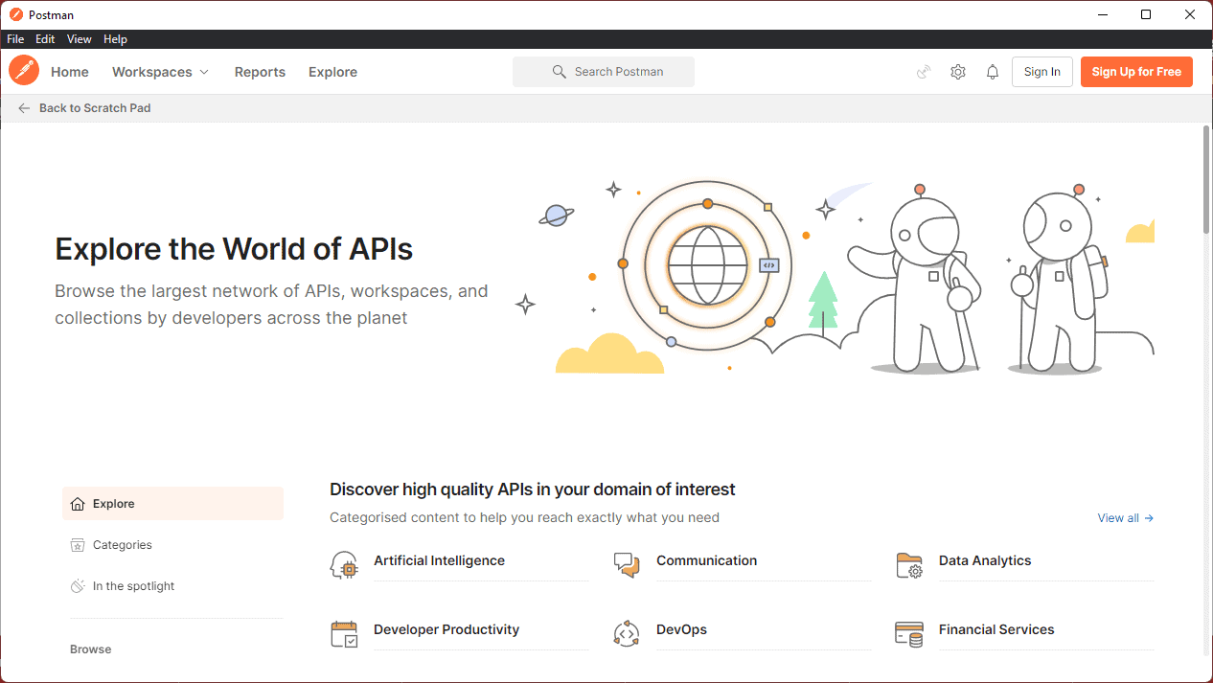Select Categories in the left sidebar

[172, 545]
